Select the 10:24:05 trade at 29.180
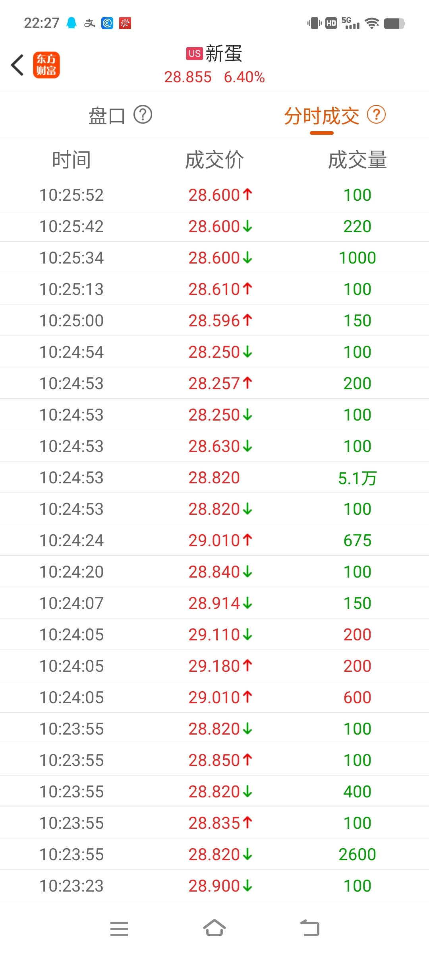The width and height of the screenshot is (429, 954). (214, 666)
